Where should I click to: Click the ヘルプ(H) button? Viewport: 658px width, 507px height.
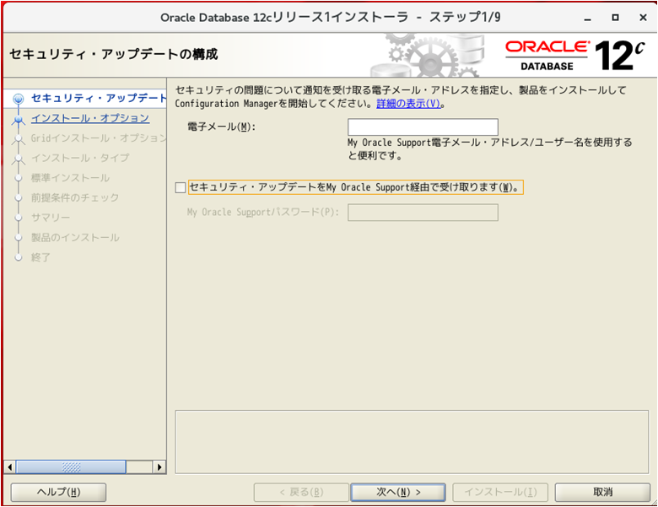pos(58,492)
